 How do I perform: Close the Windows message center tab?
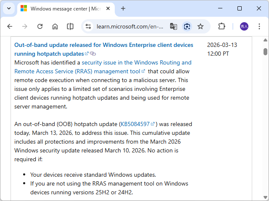tap(109, 8)
